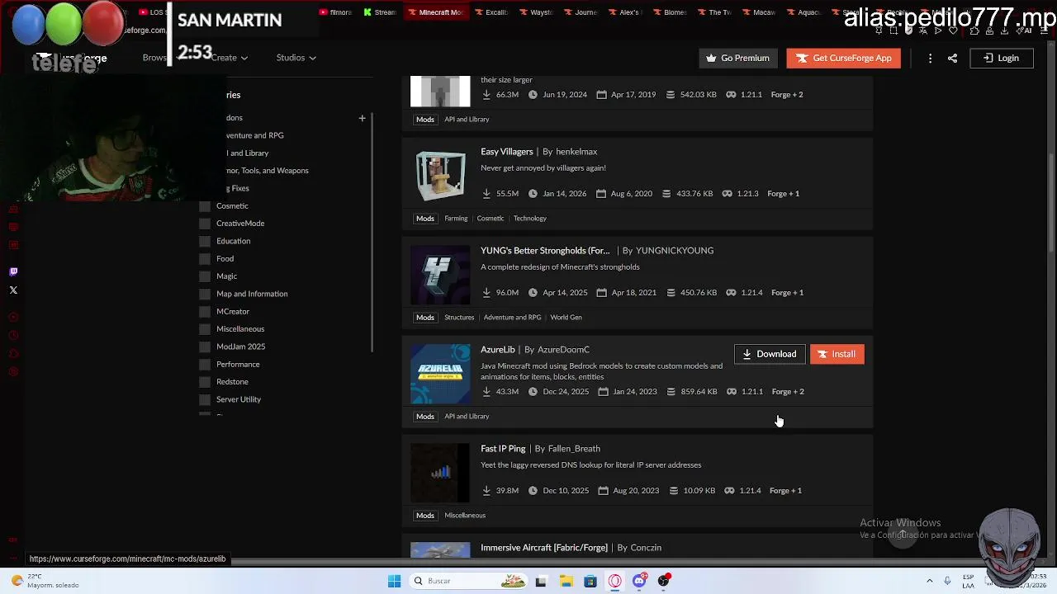Show hidden system tray icons chevron
Image resolution: width=1057 pixels, height=594 pixels.
tap(929, 581)
